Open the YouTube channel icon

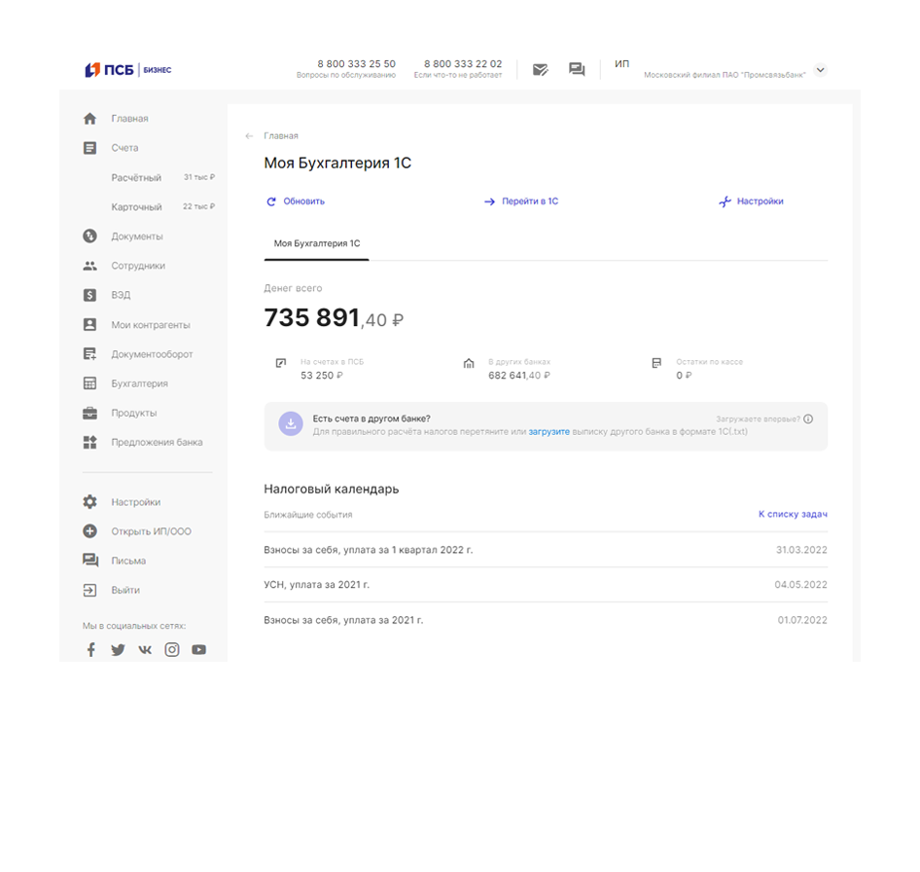tap(198, 650)
